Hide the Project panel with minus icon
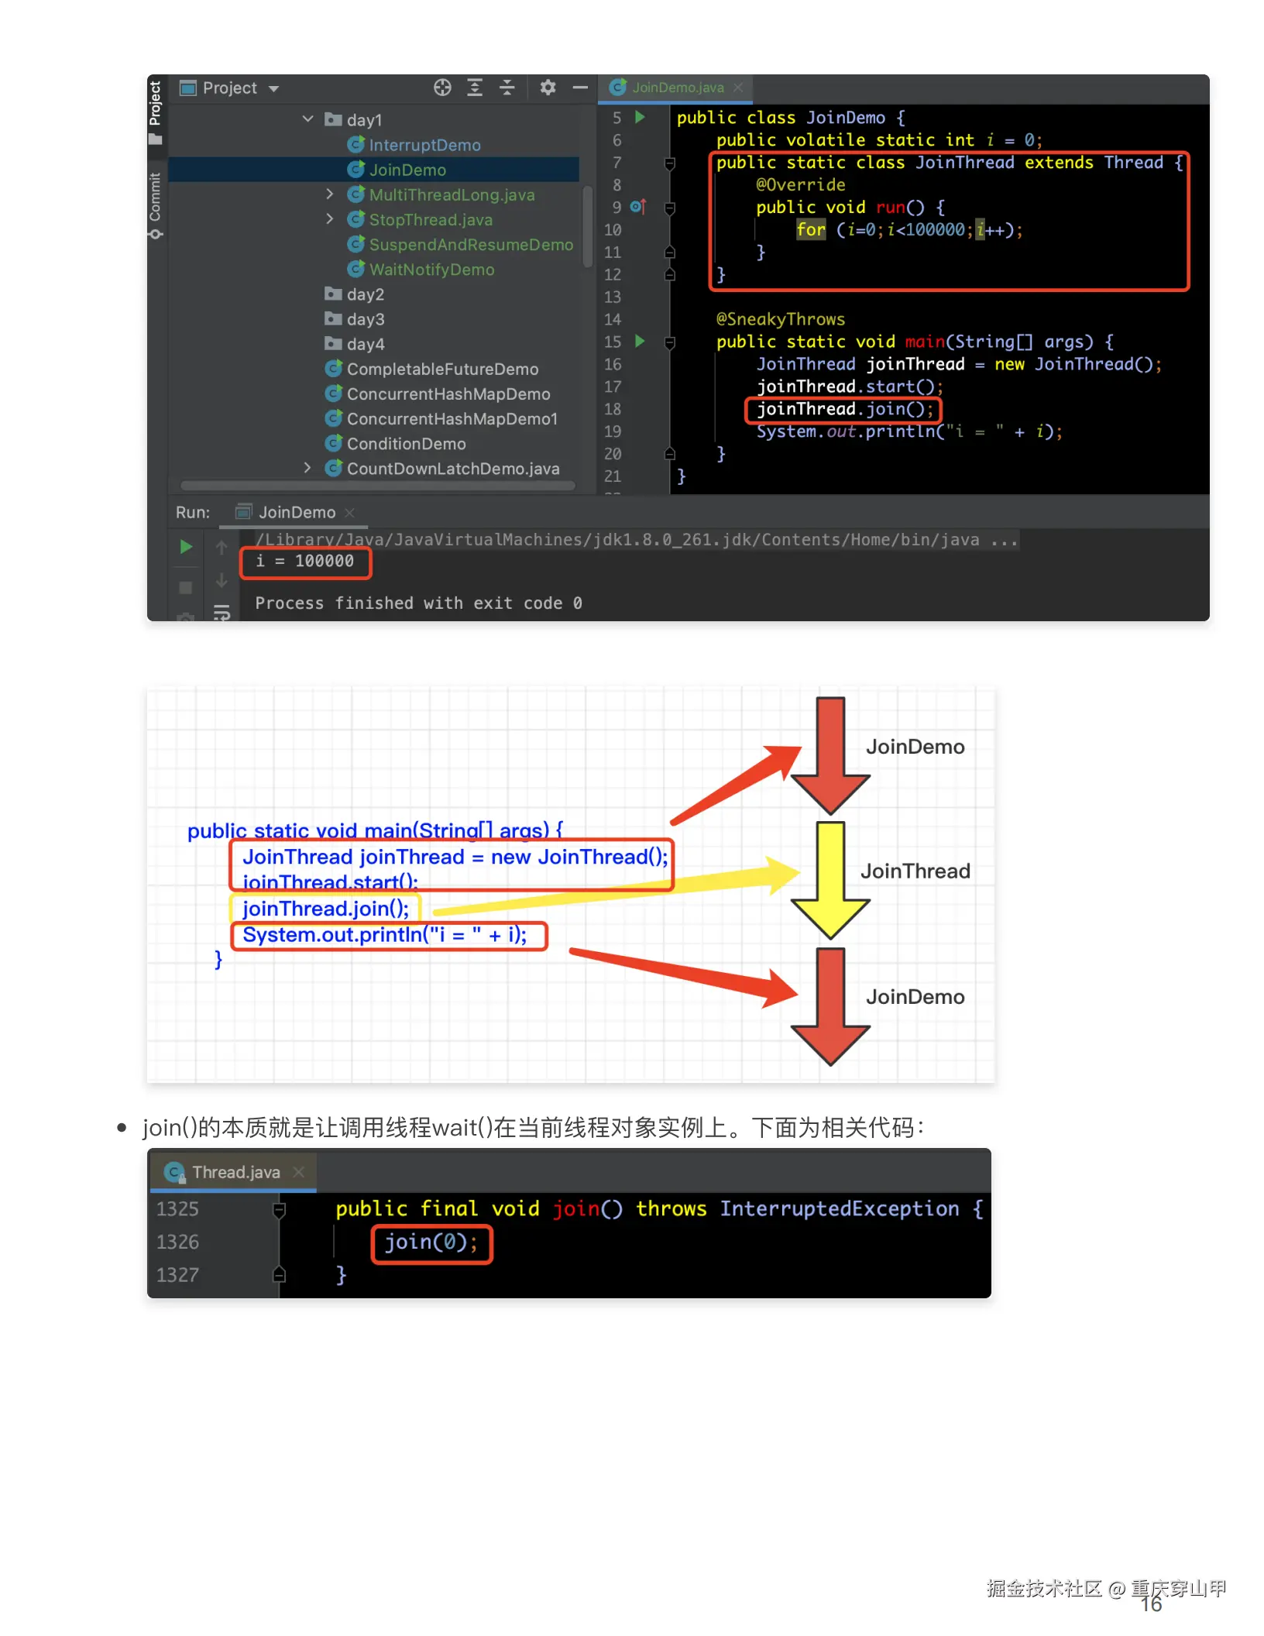 pyautogui.click(x=580, y=88)
